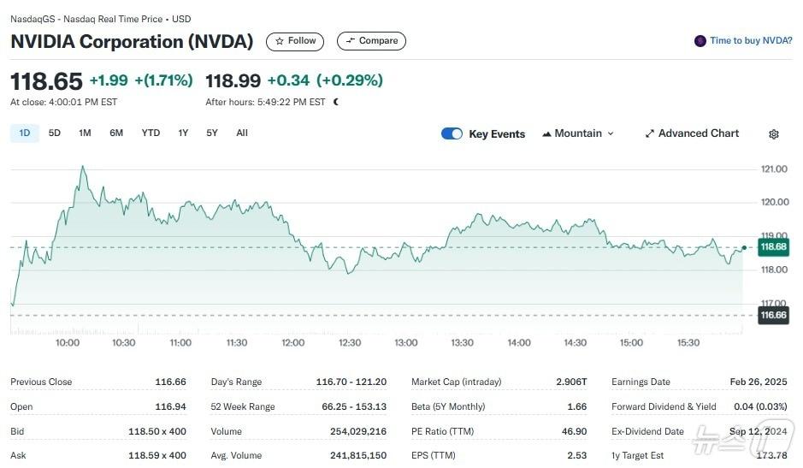Click the purple Time to buy NVDA icon

[x=700, y=41]
